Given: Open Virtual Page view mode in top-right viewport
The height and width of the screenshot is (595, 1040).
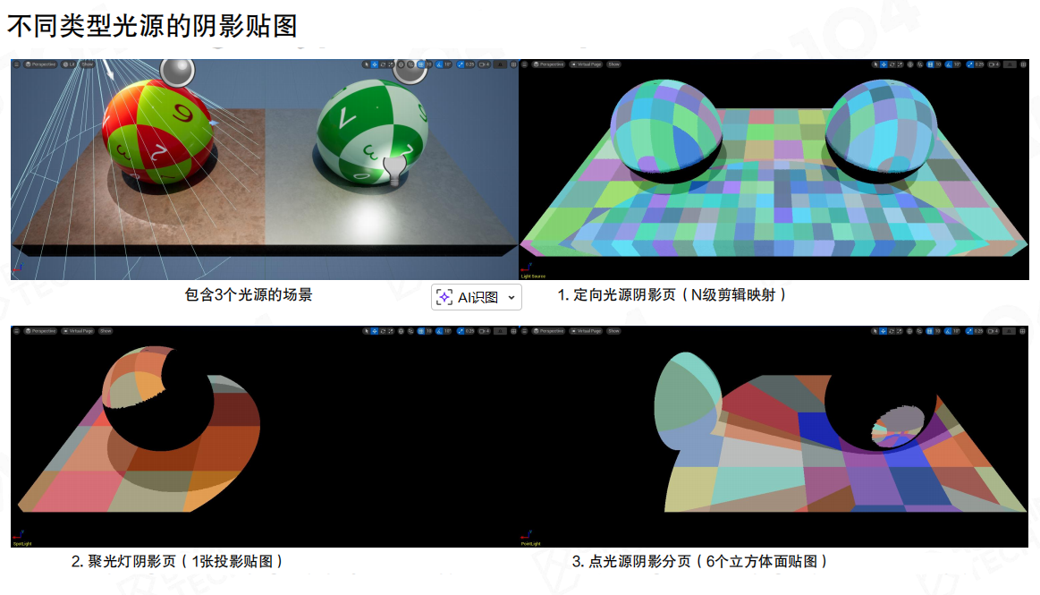Looking at the screenshot, I should tap(587, 64).
